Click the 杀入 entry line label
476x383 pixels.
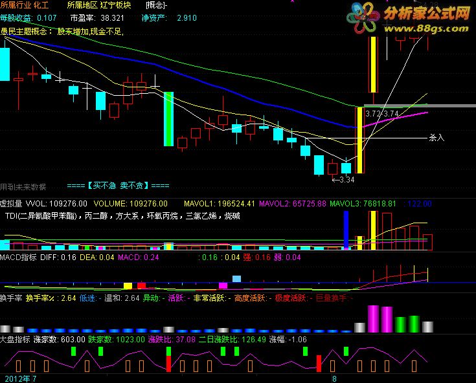(436, 138)
